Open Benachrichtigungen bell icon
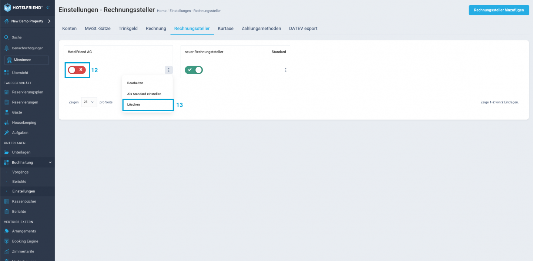 click(6, 48)
